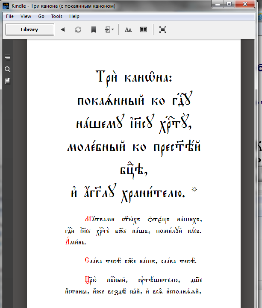Bookmark this page
The image size is (262, 308).
93,29
